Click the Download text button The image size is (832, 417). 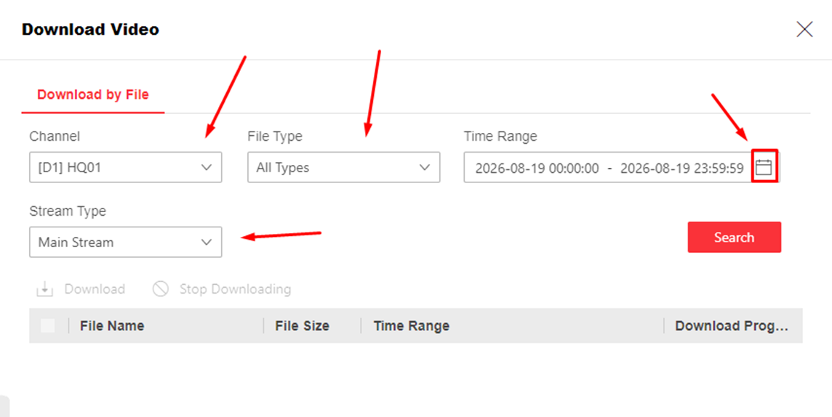click(x=95, y=289)
